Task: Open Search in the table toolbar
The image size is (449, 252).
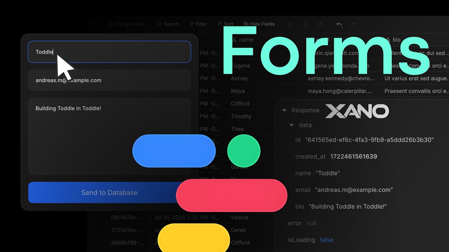Action: [168, 24]
